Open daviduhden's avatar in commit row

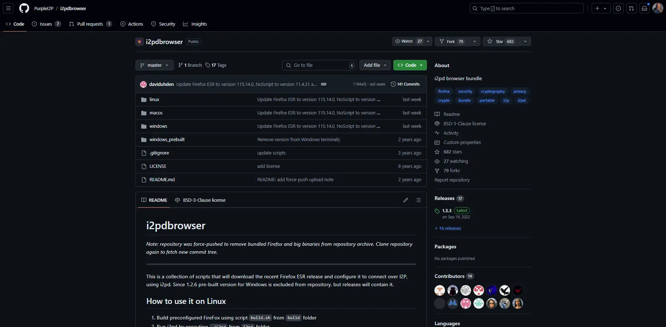pyautogui.click(x=143, y=84)
